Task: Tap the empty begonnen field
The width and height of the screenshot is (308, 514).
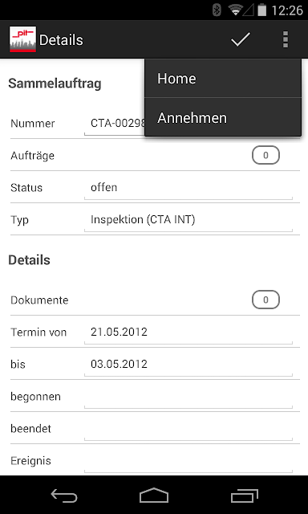Action: coord(188,398)
